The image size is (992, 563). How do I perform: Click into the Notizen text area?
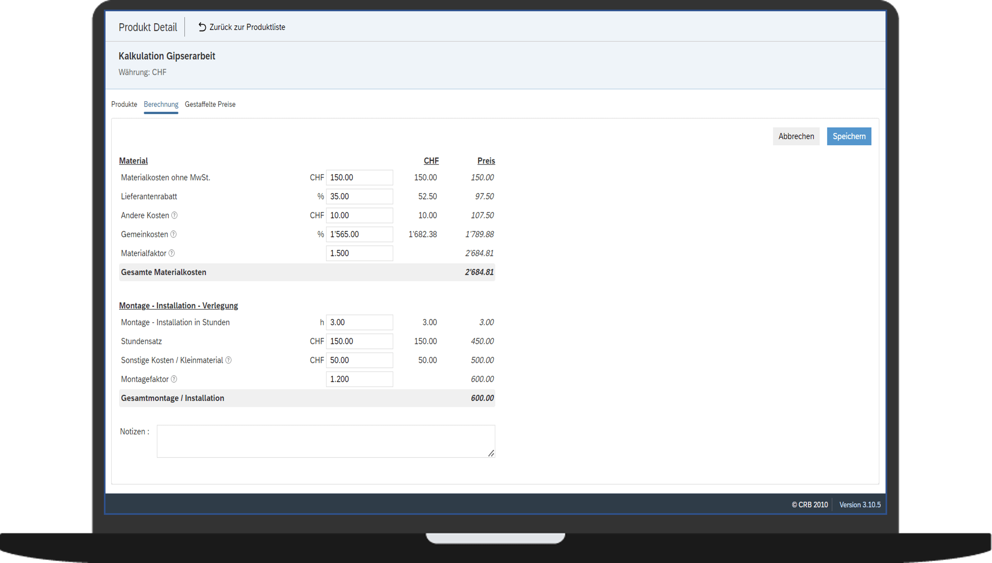coord(325,441)
